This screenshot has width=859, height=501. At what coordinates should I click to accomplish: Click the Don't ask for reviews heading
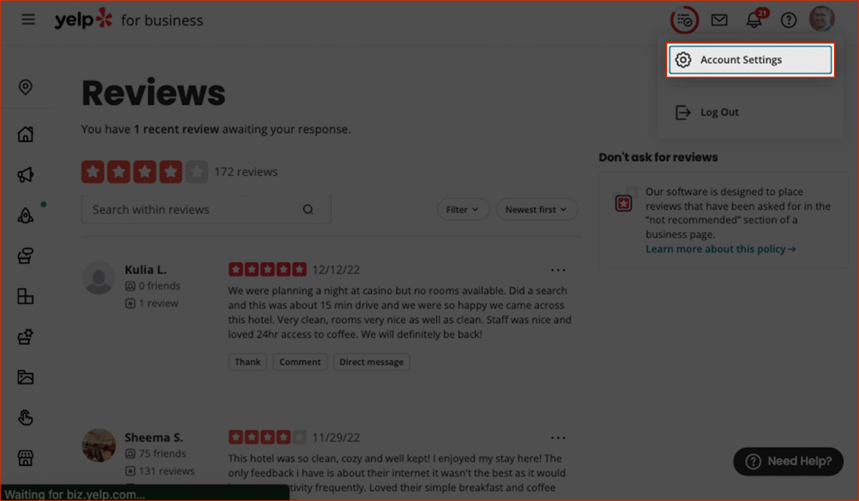tap(659, 157)
